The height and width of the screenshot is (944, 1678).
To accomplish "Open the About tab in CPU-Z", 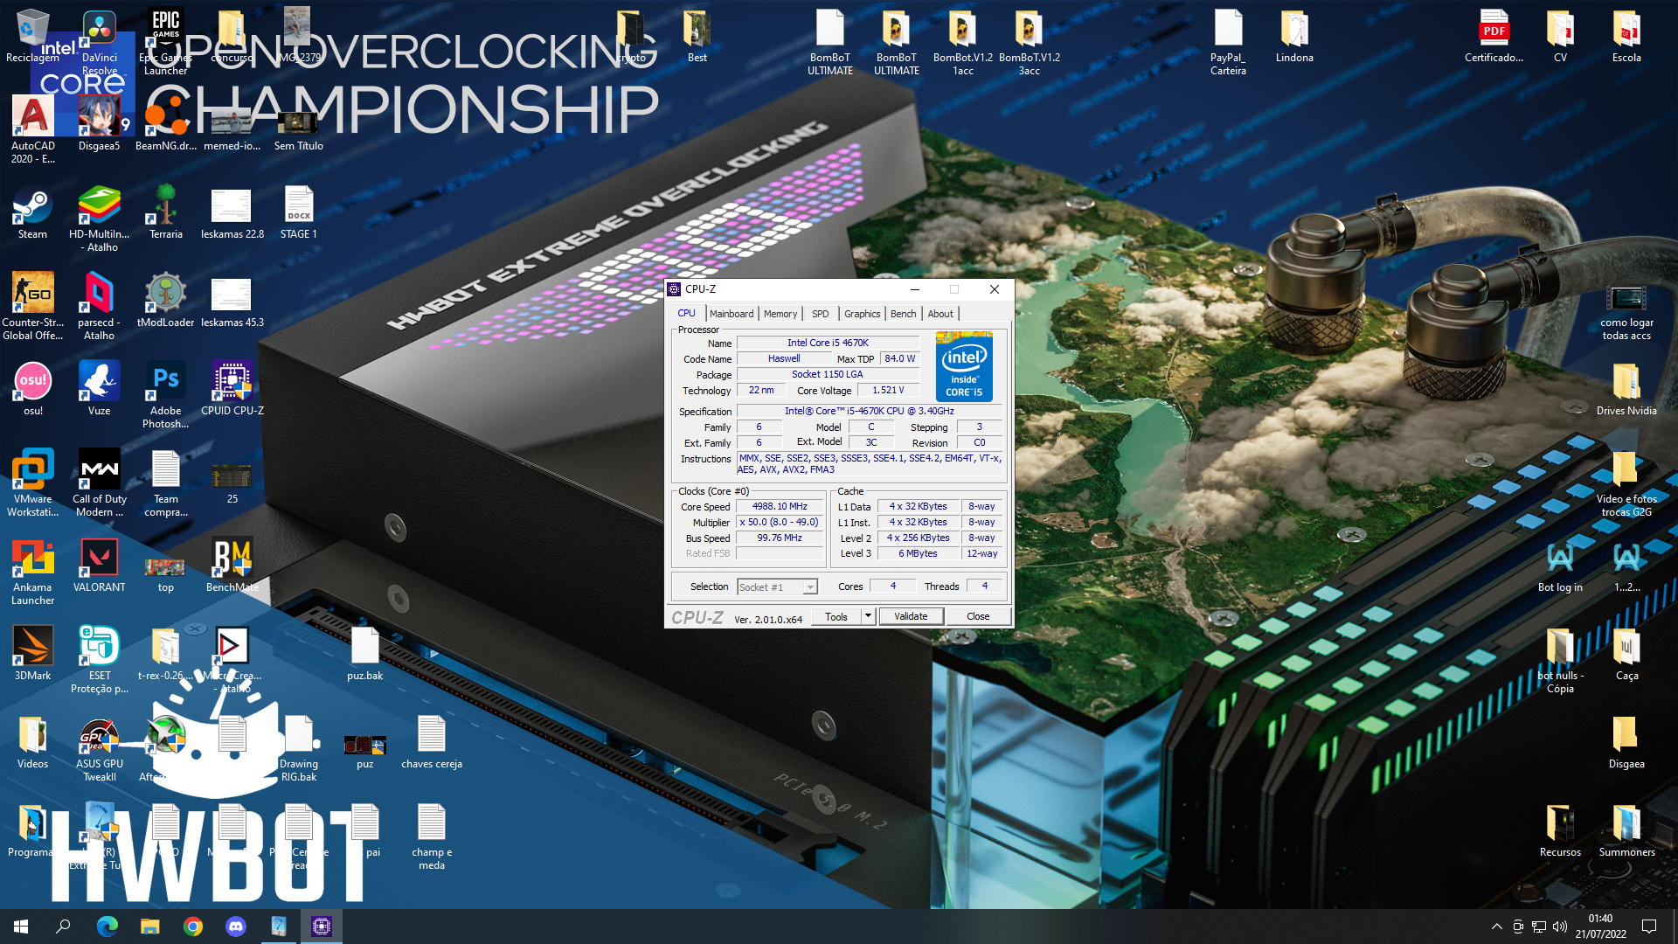I will coord(940,314).
